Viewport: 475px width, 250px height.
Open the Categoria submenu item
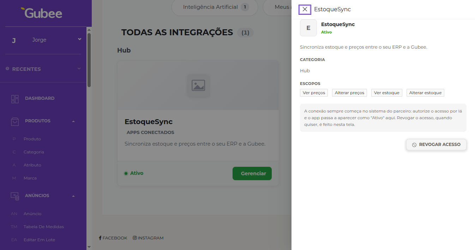[x=34, y=152]
